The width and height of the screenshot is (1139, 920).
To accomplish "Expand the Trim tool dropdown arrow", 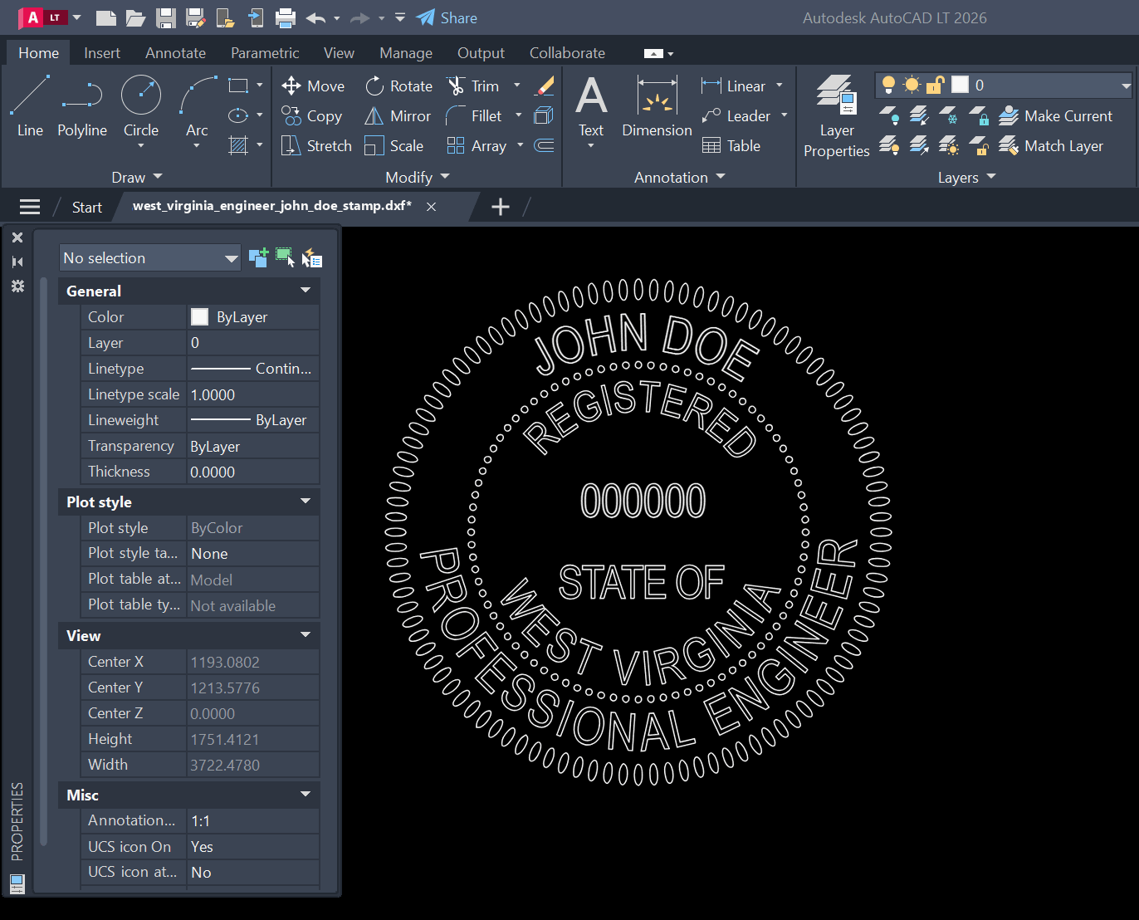I will 517,85.
